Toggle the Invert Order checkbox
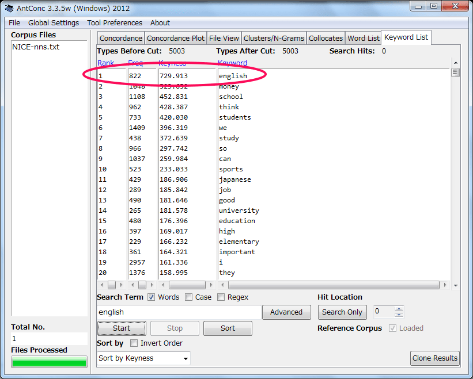Image resolution: width=473 pixels, height=379 pixels. tap(133, 343)
